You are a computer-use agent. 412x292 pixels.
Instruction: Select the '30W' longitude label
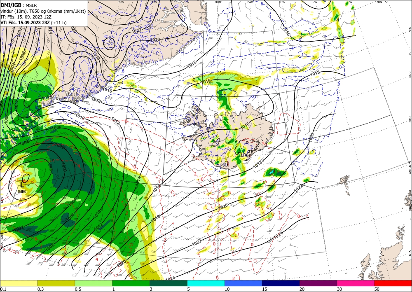154,2
